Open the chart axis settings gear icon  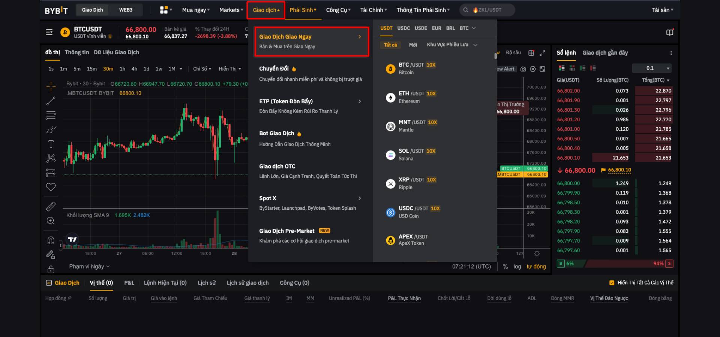click(x=537, y=253)
